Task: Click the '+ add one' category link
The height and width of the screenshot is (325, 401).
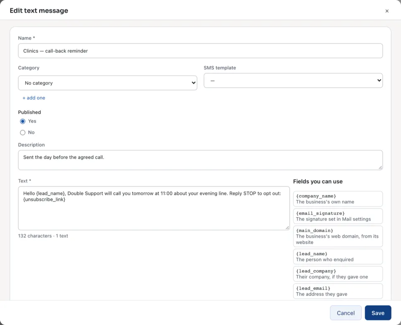Action: [34, 98]
